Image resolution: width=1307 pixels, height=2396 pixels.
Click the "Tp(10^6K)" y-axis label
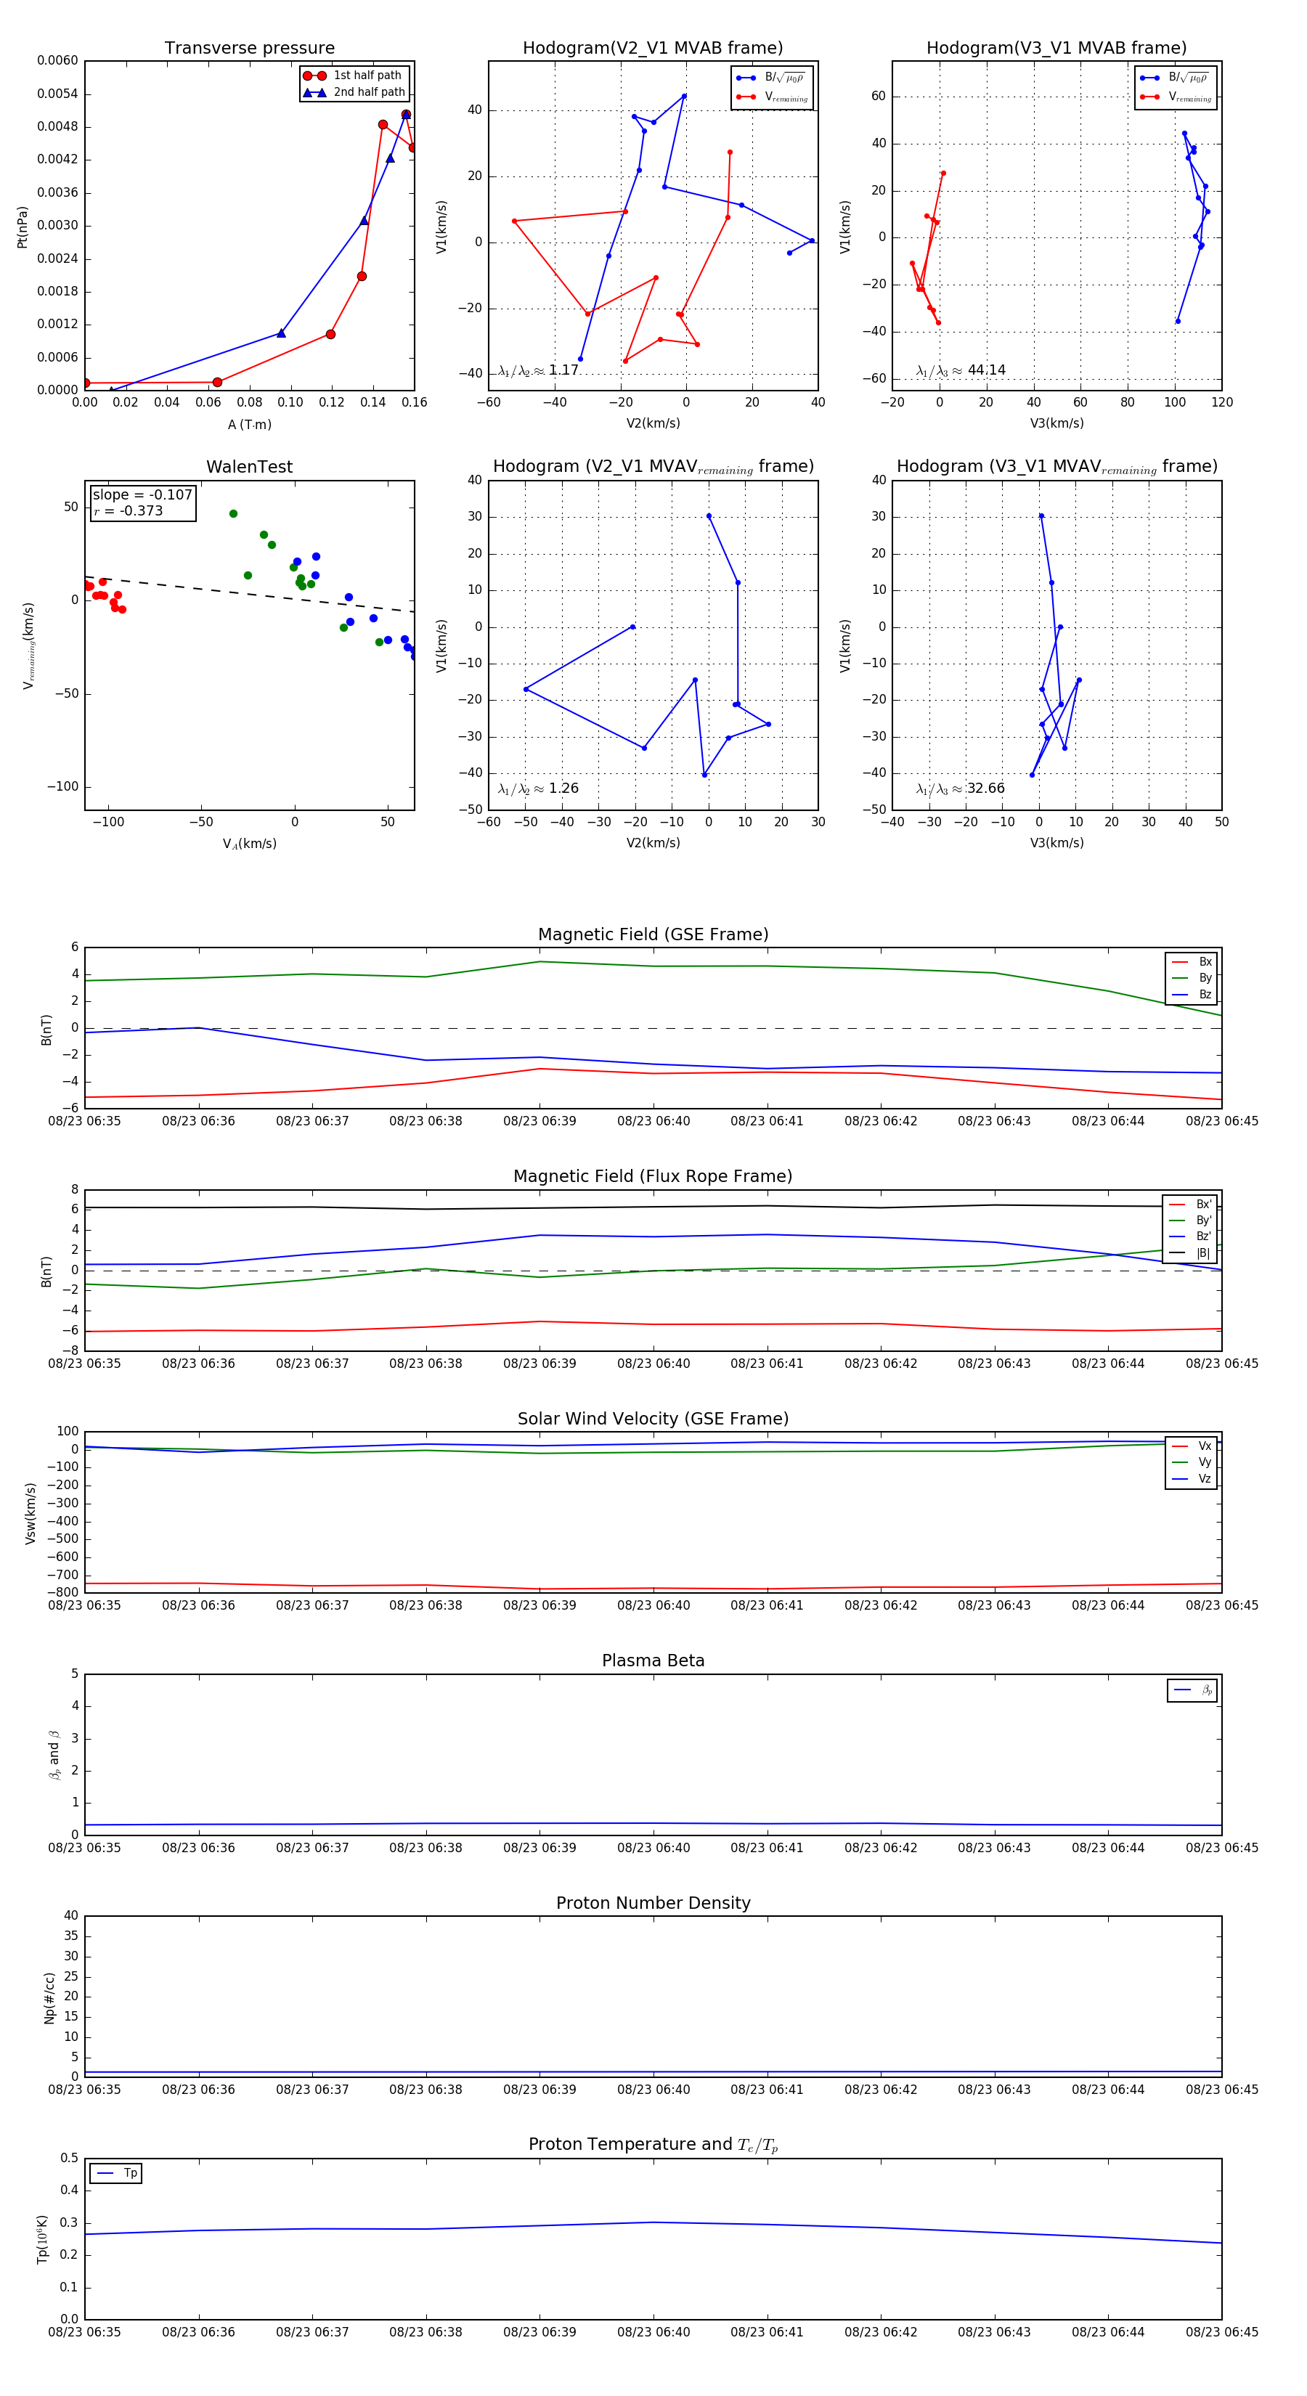[x=43, y=2239]
